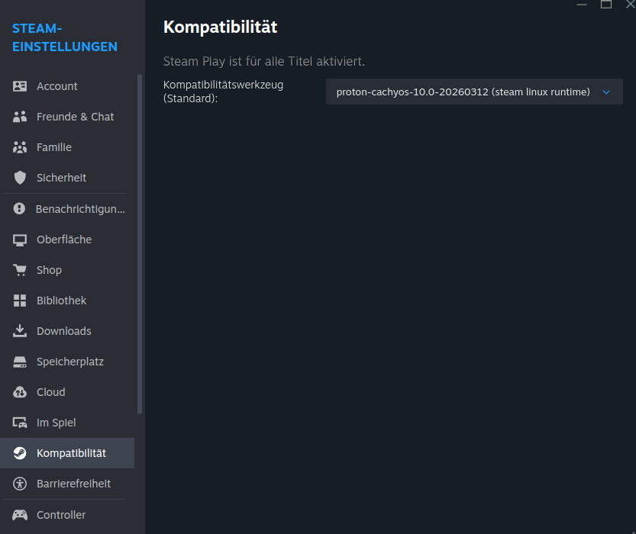The width and height of the screenshot is (636, 534).
Task: Click the Shop shopping cart icon
Action: (20, 269)
